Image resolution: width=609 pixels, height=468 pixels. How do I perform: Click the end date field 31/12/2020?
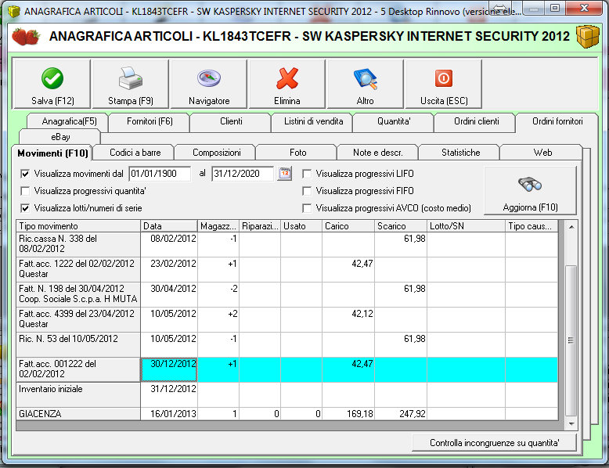tap(243, 174)
